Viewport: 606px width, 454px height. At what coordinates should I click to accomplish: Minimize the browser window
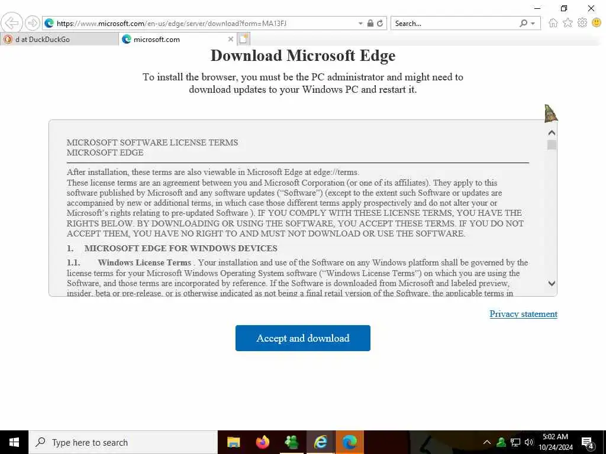coord(537,8)
